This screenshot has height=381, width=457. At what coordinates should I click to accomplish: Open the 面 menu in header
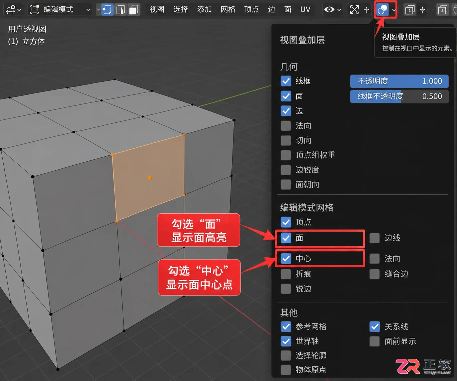(288, 9)
